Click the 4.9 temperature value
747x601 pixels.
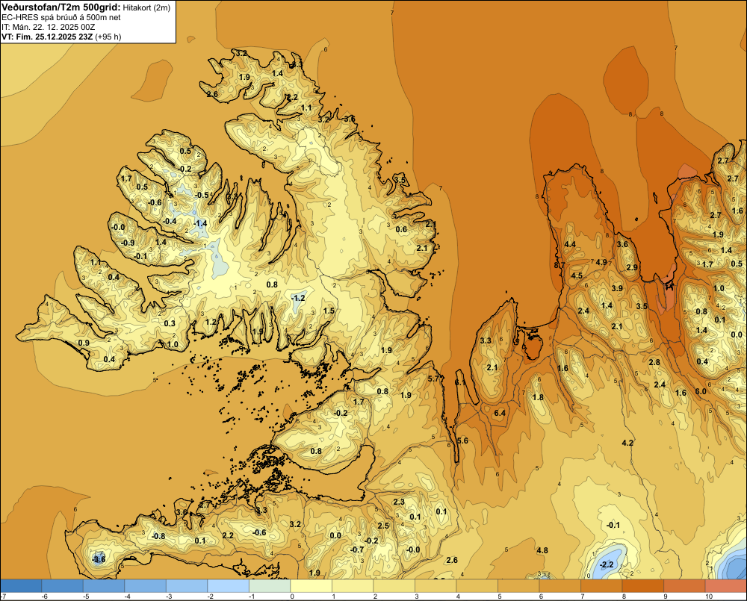[x=601, y=262]
